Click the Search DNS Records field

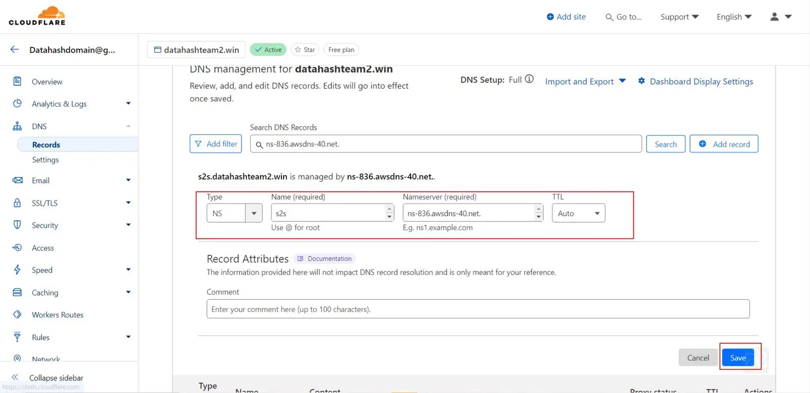[446, 144]
